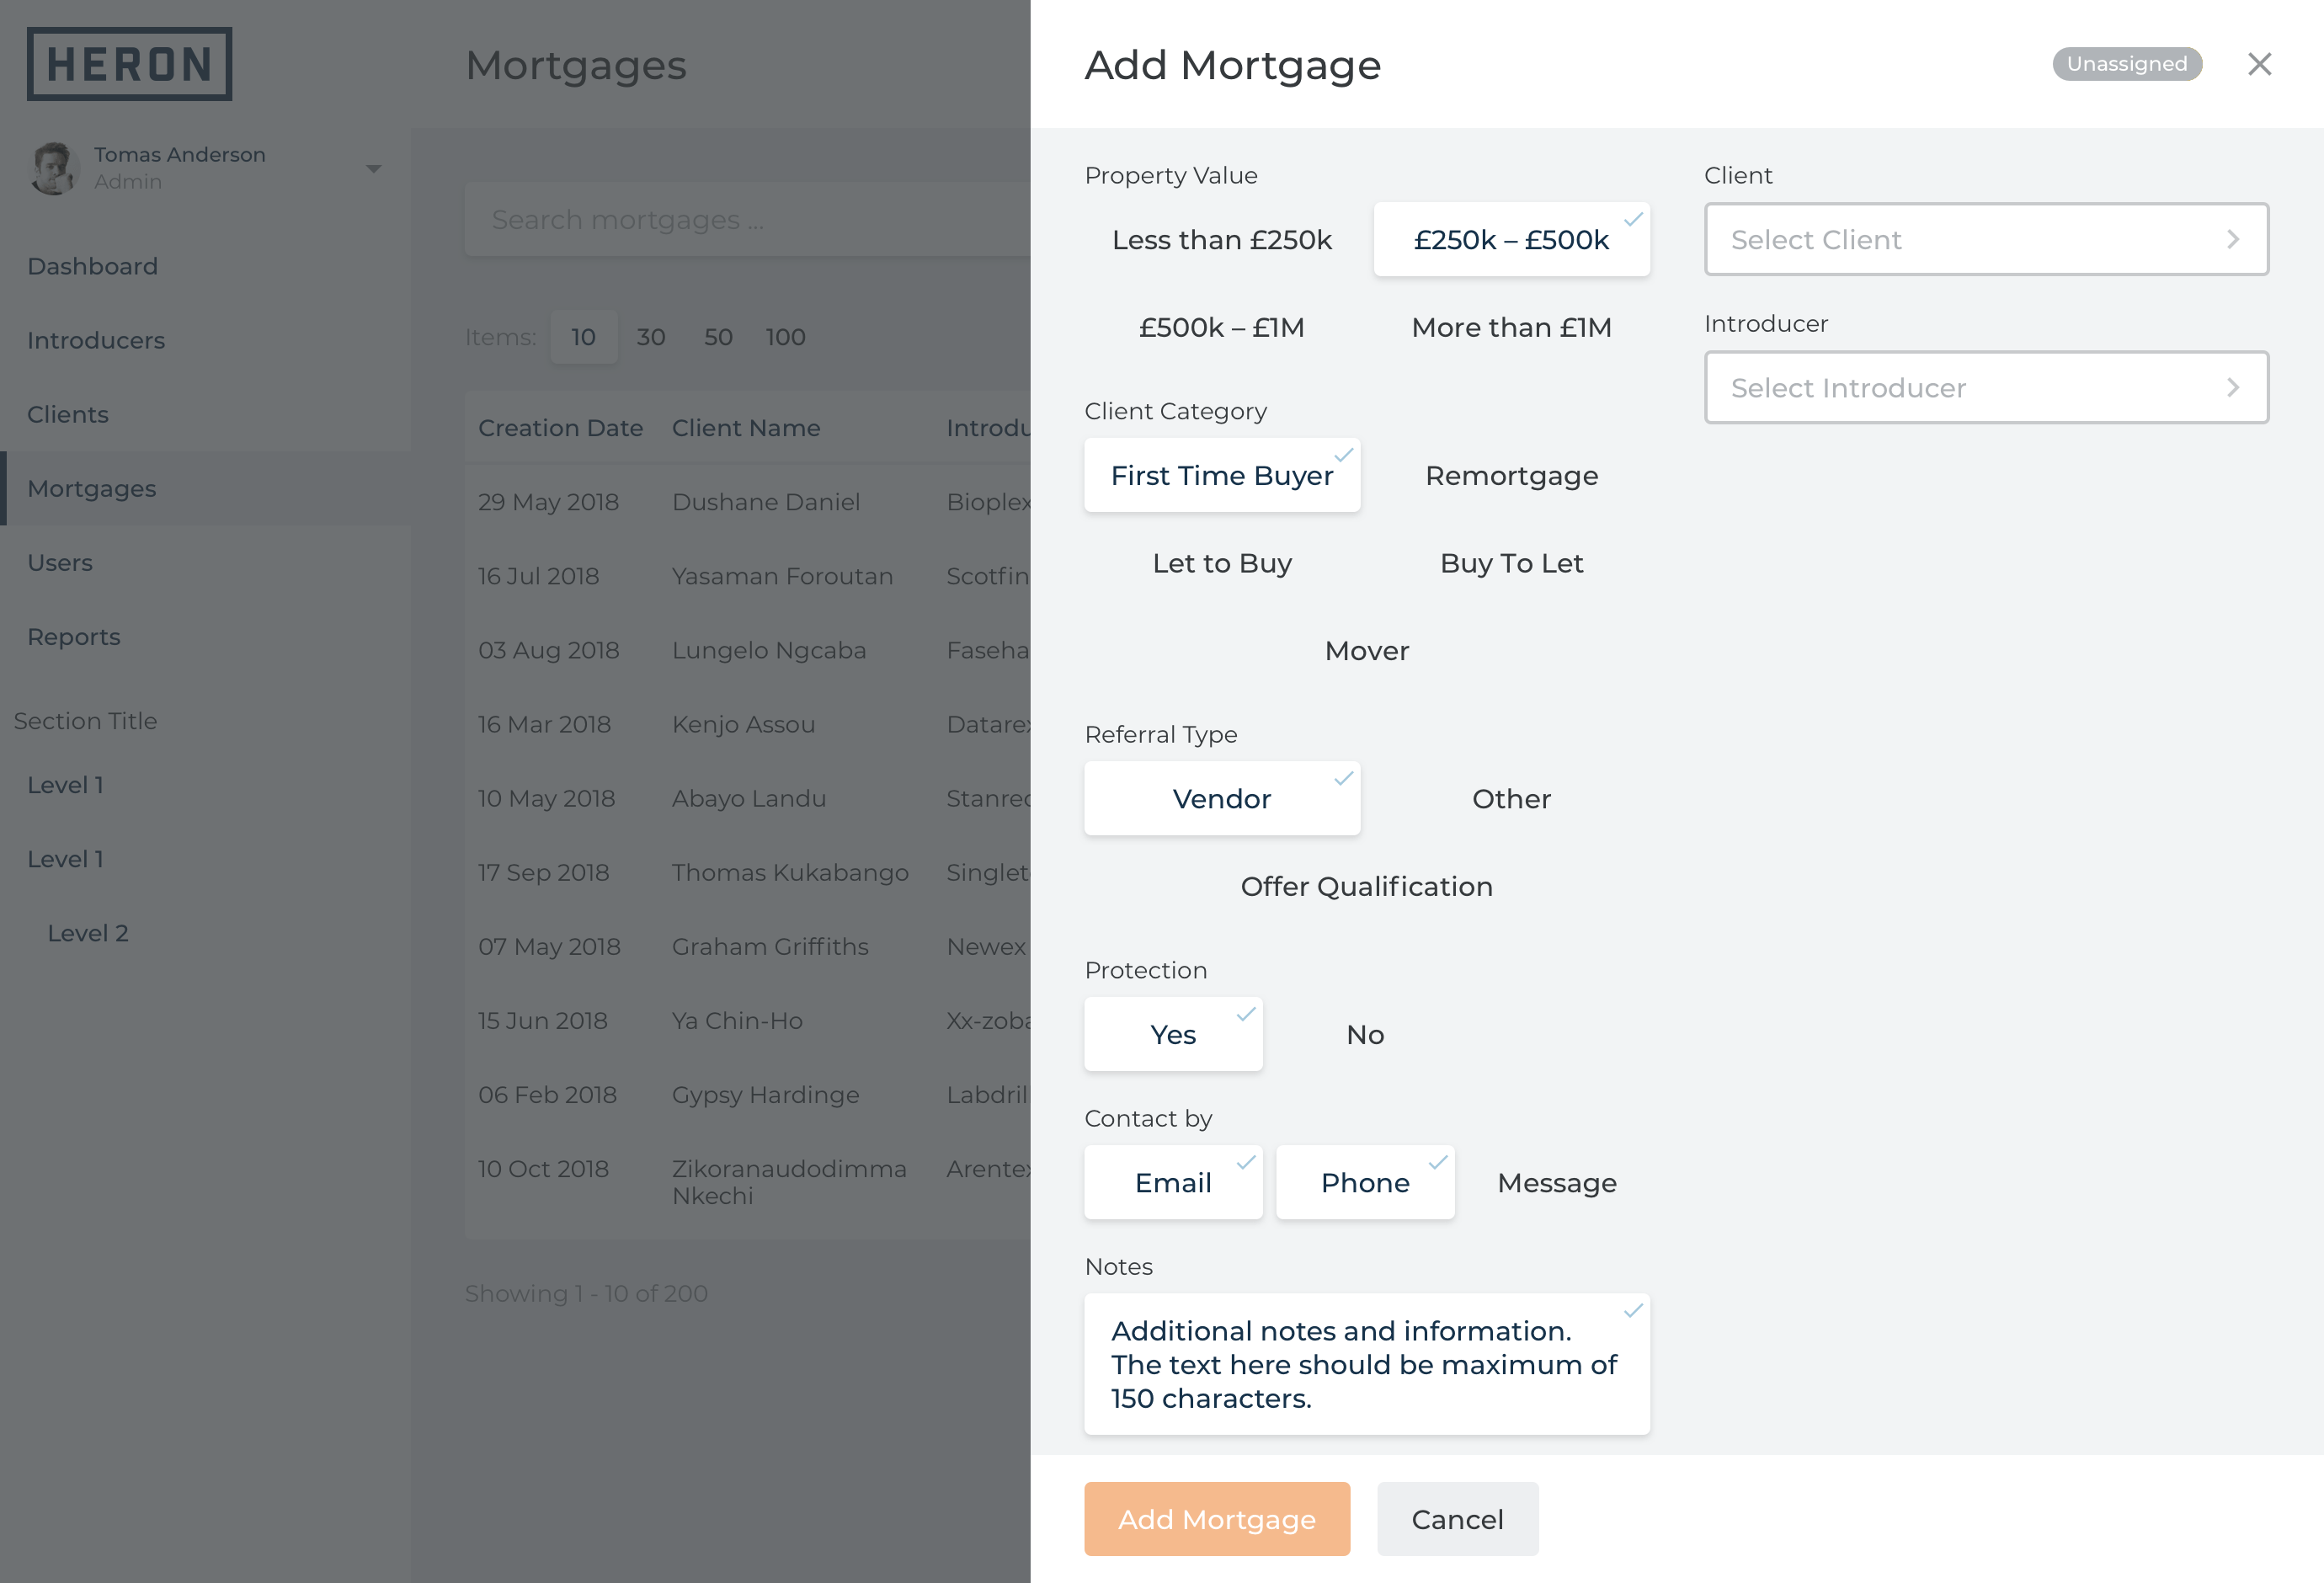This screenshot has height=1583, width=2324.
Task: Choose Offer Qualification referral type
Action: [x=1367, y=886]
